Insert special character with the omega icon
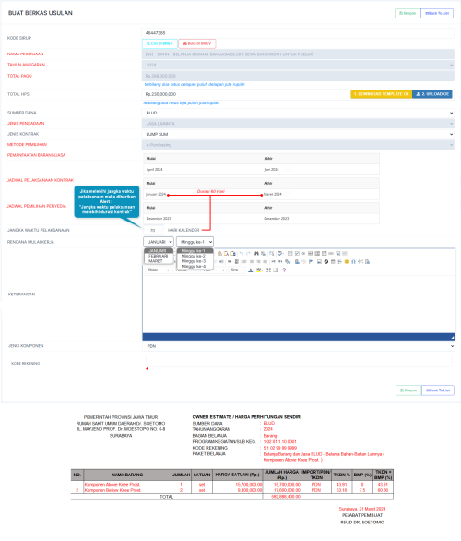The image size is (461, 541). coord(353,261)
